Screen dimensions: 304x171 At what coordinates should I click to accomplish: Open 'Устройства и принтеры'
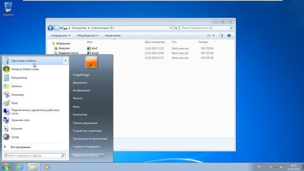(87, 131)
